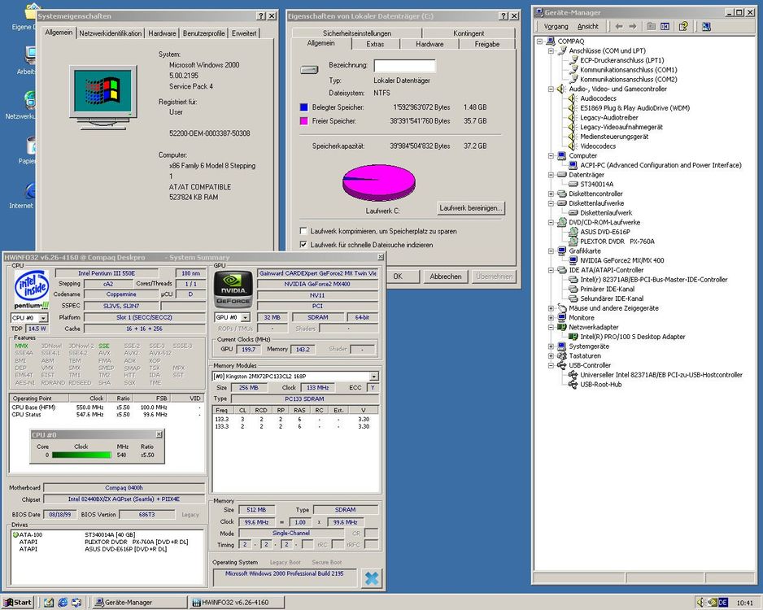Click the back arrow in Geräte-Manager toolbar

617,25
